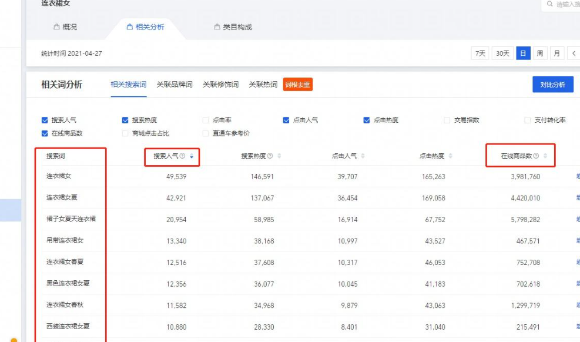This screenshot has height=342, width=580.
Task: Click the search term 吊带连衣裙女
Action: tap(65, 240)
